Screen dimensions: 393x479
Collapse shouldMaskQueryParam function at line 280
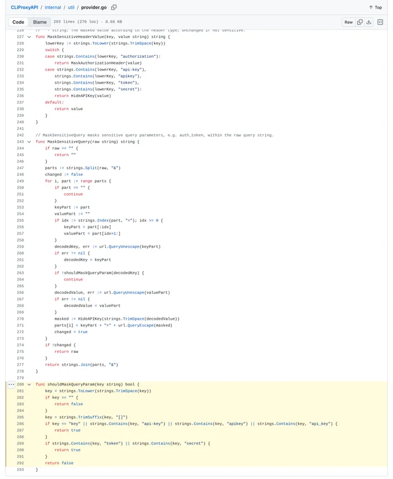click(x=29, y=384)
